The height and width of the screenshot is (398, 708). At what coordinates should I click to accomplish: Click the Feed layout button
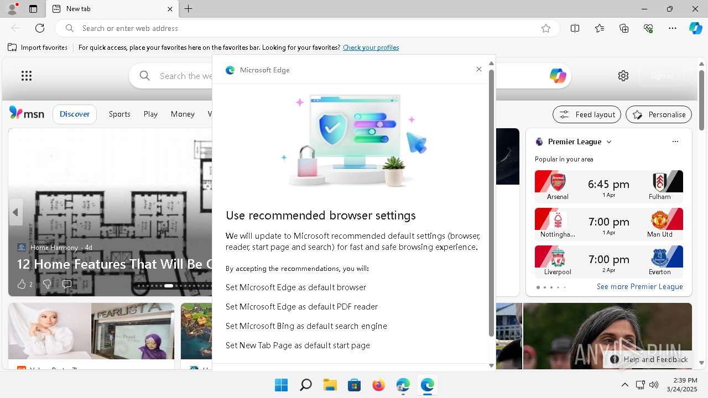(x=587, y=114)
